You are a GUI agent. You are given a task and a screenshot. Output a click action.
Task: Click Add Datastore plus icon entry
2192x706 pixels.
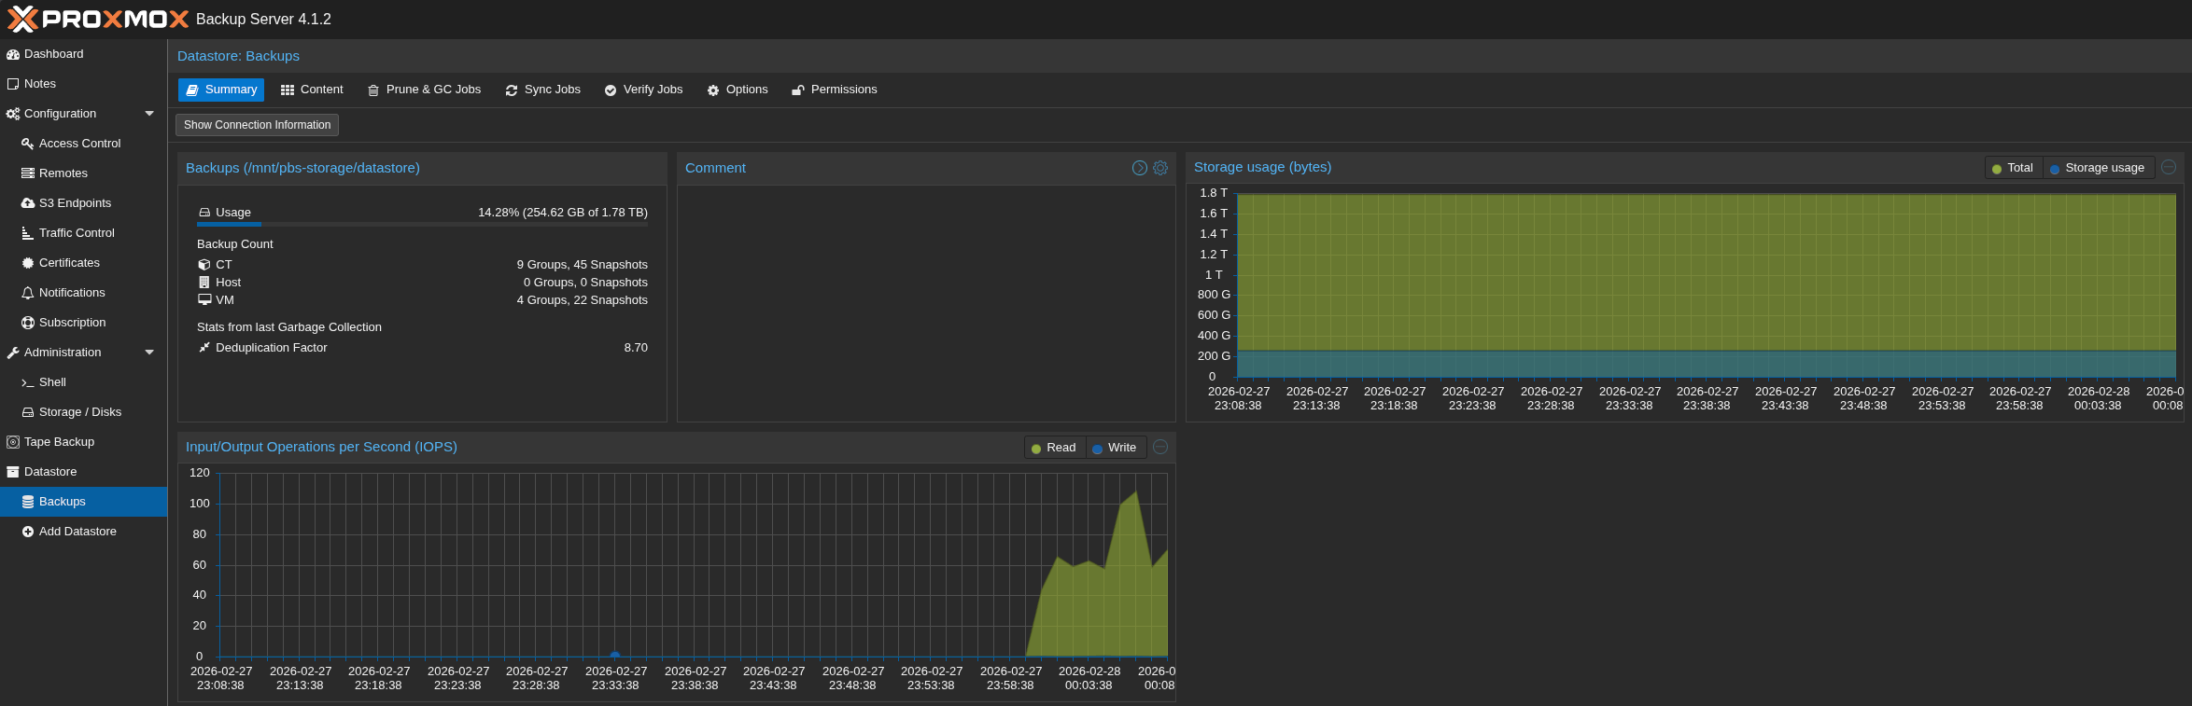tap(77, 532)
